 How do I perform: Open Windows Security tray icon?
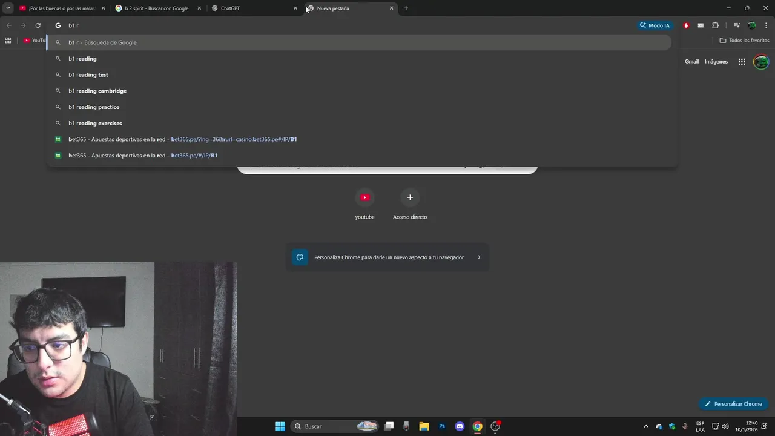(x=672, y=426)
